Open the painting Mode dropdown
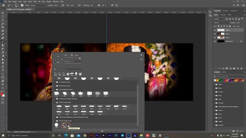 point(38,5)
